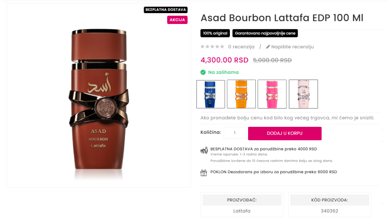Image resolution: width=387 pixels, height=220 pixels.
Task: Click the free delivery package icon
Action: (x=204, y=150)
